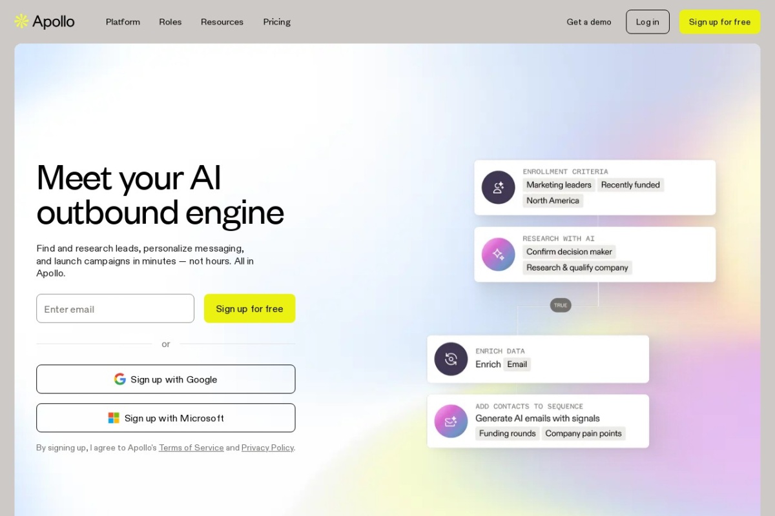
Task: Click the Apollo logo icon
Action: click(x=21, y=21)
